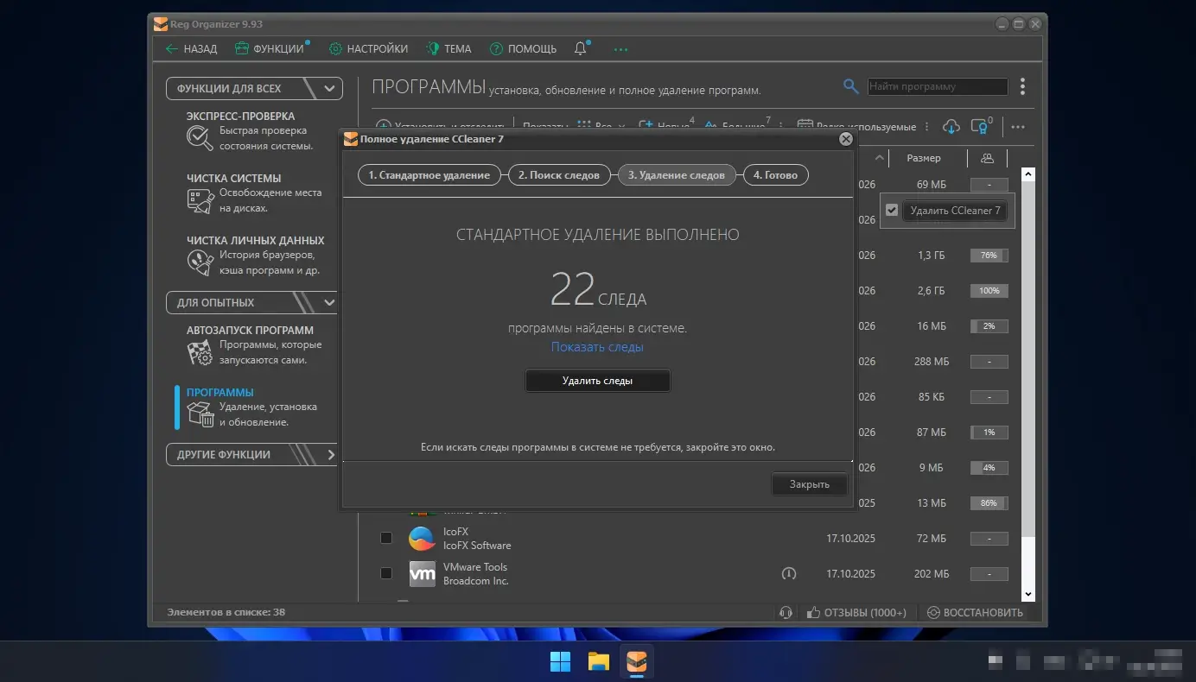The width and height of the screenshot is (1196, 682).
Task: Click the sort arrow column header
Action: [x=880, y=158]
